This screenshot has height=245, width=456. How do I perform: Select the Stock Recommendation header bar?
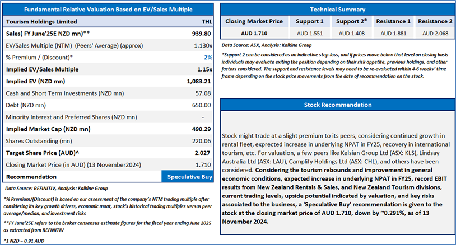(x=338, y=105)
